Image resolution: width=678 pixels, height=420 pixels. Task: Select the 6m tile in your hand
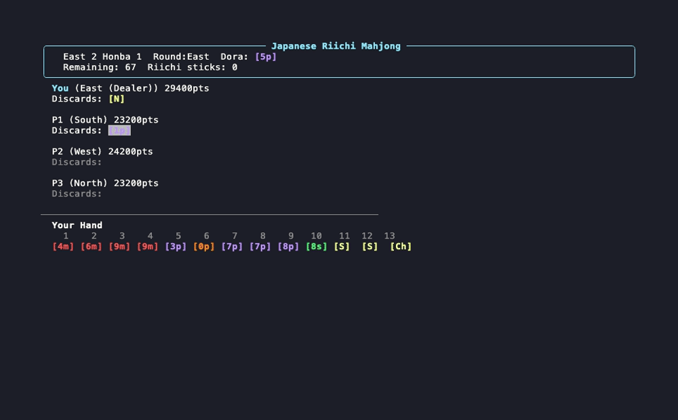point(92,247)
